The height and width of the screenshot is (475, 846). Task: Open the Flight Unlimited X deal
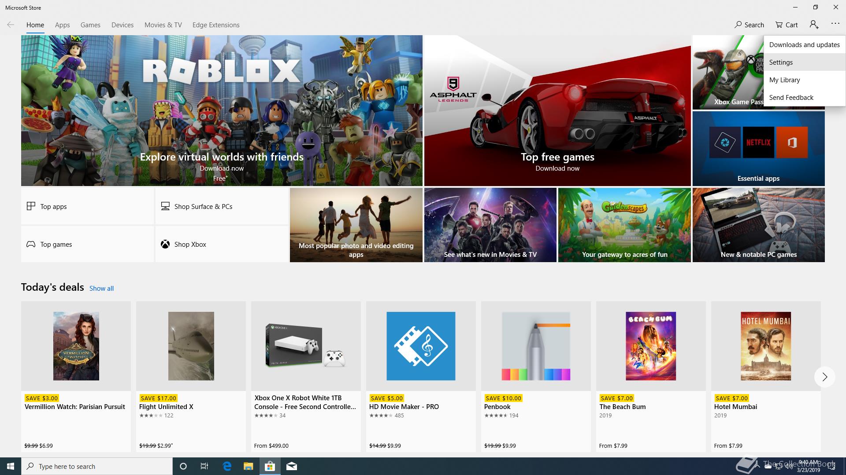tap(191, 376)
